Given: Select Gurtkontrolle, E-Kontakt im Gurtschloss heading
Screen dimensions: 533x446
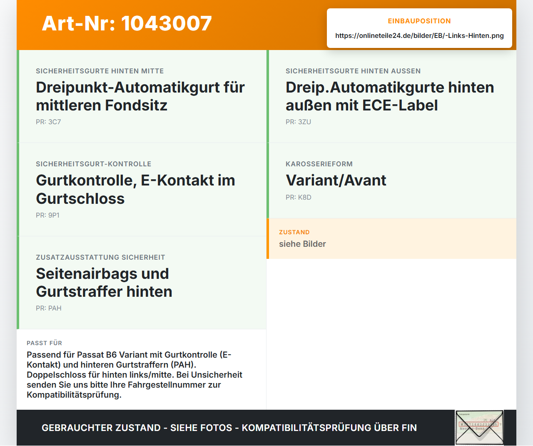Looking at the screenshot, I should coord(135,189).
